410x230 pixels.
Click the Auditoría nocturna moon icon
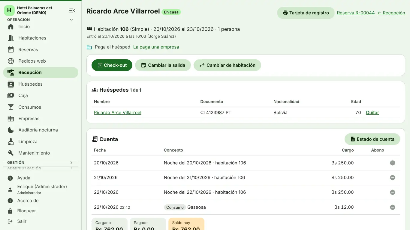tap(11, 130)
